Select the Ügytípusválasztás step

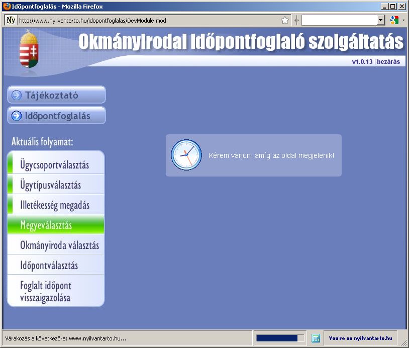50,185
